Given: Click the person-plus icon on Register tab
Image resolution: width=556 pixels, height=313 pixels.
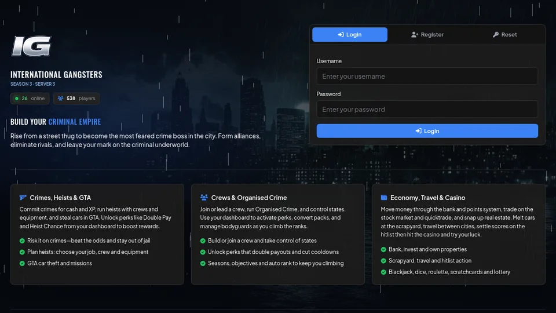Looking at the screenshot, I should click(415, 34).
